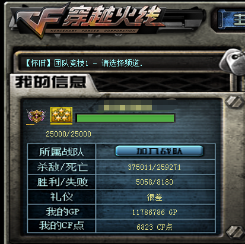245x244 pixels.
Task: Click the win/loss value 5058/8180
Action: pyautogui.click(x=154, y=182)
